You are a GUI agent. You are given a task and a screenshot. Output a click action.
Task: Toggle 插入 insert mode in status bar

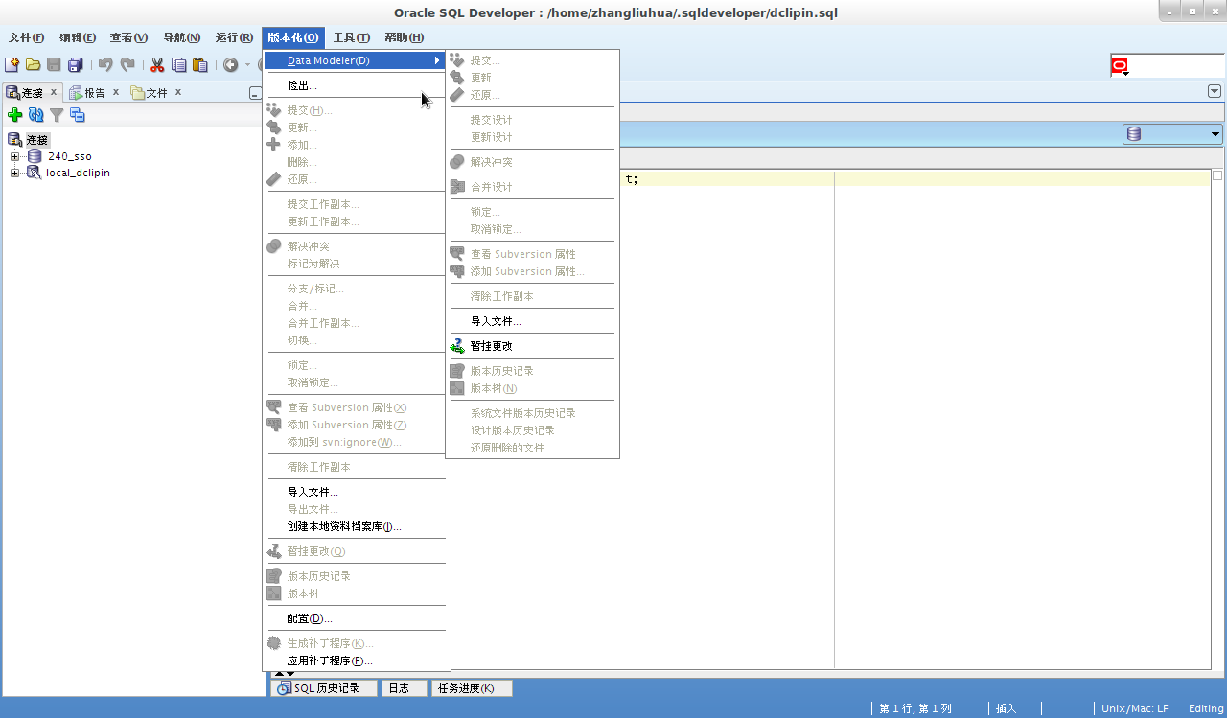[1007, 708]
